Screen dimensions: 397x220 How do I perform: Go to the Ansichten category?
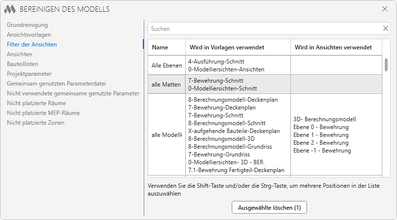pyautogui.click(x=20, y=54)
